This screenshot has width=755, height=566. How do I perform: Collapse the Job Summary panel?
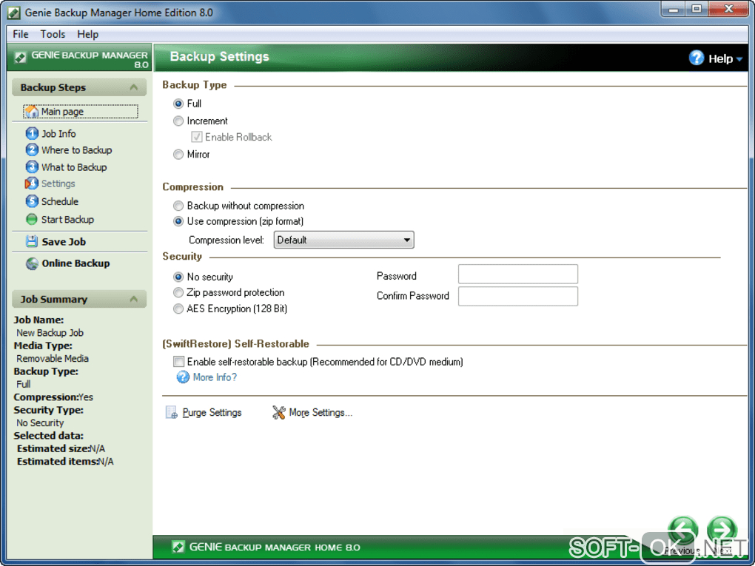click(x=134, y=300)
